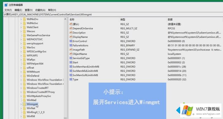The image size is (223, 119).
Task: Select the WeGameProcService folder icon
Action: click(x=24, y=35)
